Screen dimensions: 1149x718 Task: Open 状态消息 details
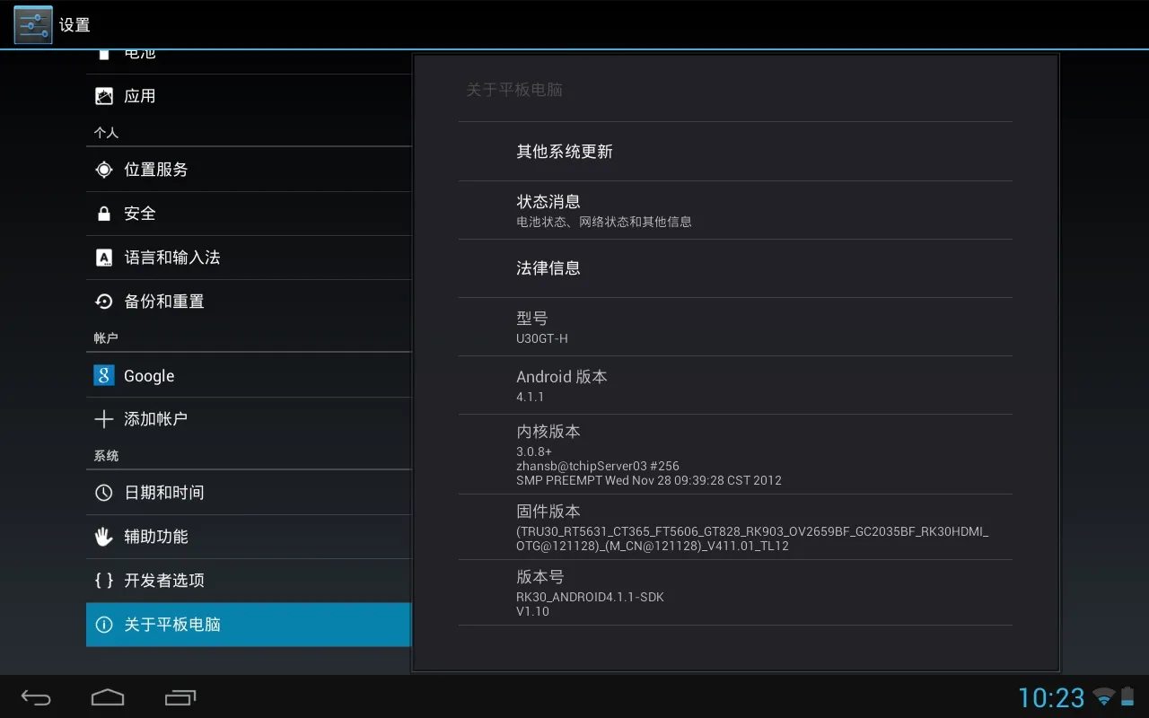pos(735,210)
